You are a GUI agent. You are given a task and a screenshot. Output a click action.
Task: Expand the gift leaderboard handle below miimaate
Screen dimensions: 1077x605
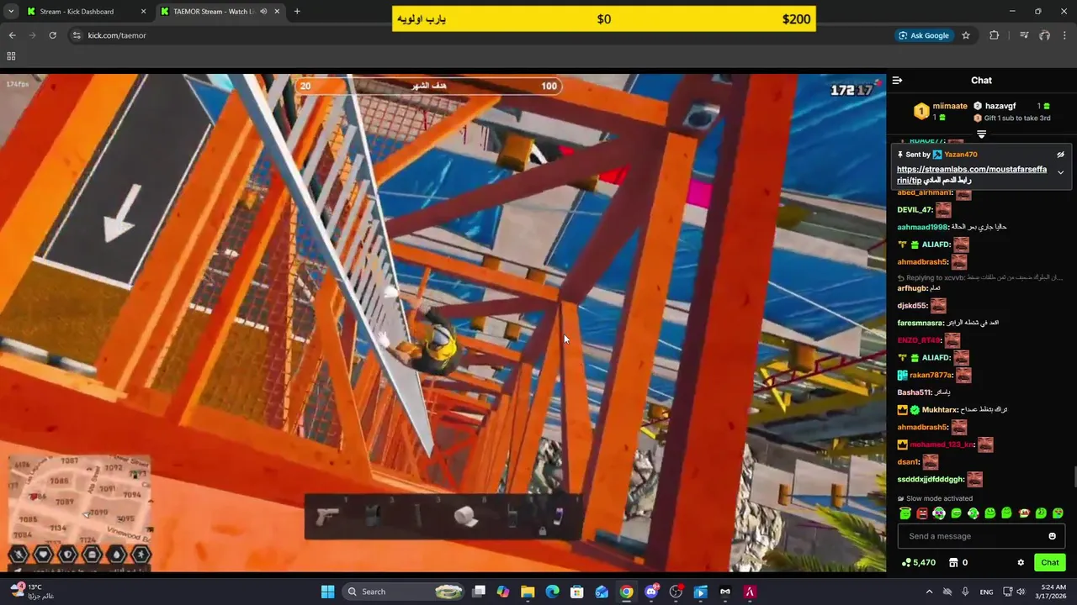(x=981, y=134)
